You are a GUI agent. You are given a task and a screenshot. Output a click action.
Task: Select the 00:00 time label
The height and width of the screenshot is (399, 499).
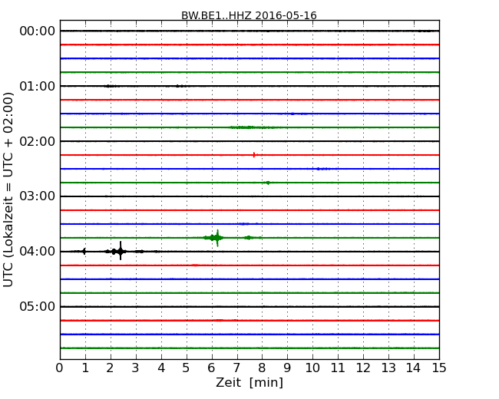point(38,31)
